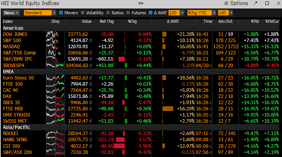Select the EMEA section header
This screenshot has width=282, height=157.
(8, 72)
